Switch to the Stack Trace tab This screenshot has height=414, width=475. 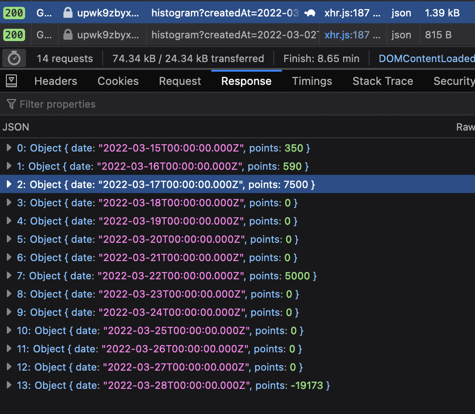[x=383, y=81]
